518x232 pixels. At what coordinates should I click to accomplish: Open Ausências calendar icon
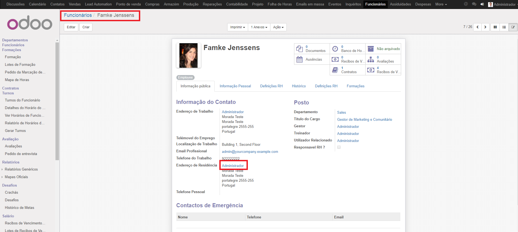coord(299,59)
